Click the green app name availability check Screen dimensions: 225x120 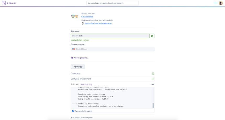click(152, 36)
